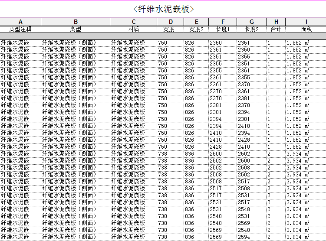This screenshot has width=326, height=241.
Task: Click the 面积 field header
Action: coord(306,29)
